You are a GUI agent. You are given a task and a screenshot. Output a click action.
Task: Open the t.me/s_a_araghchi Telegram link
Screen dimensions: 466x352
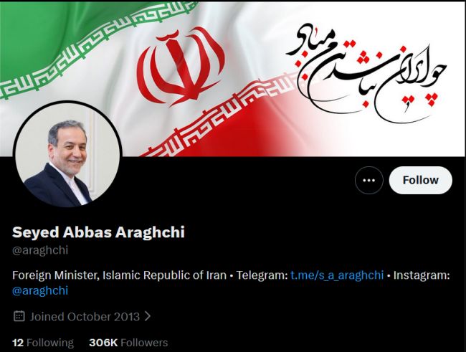(337, 275)
